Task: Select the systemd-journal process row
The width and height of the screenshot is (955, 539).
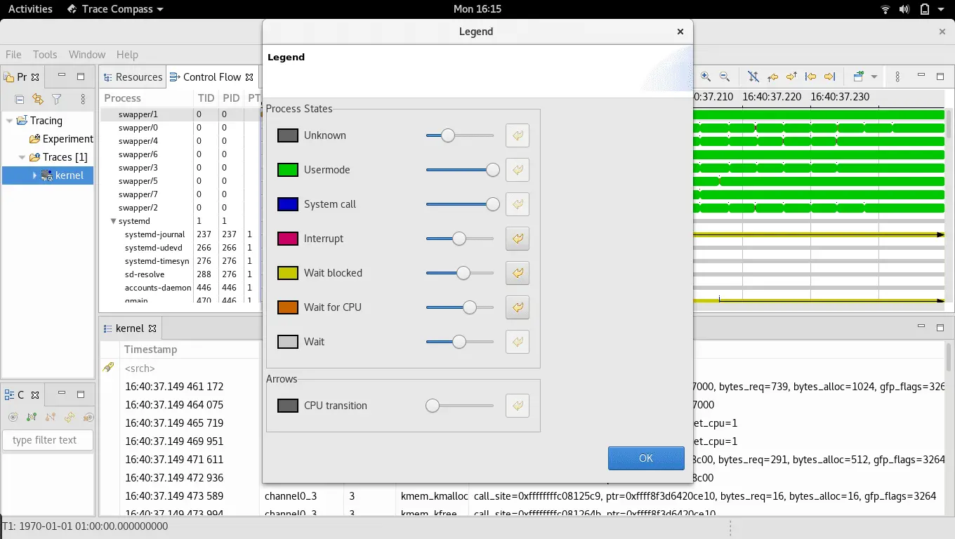Action: point(182,234)
